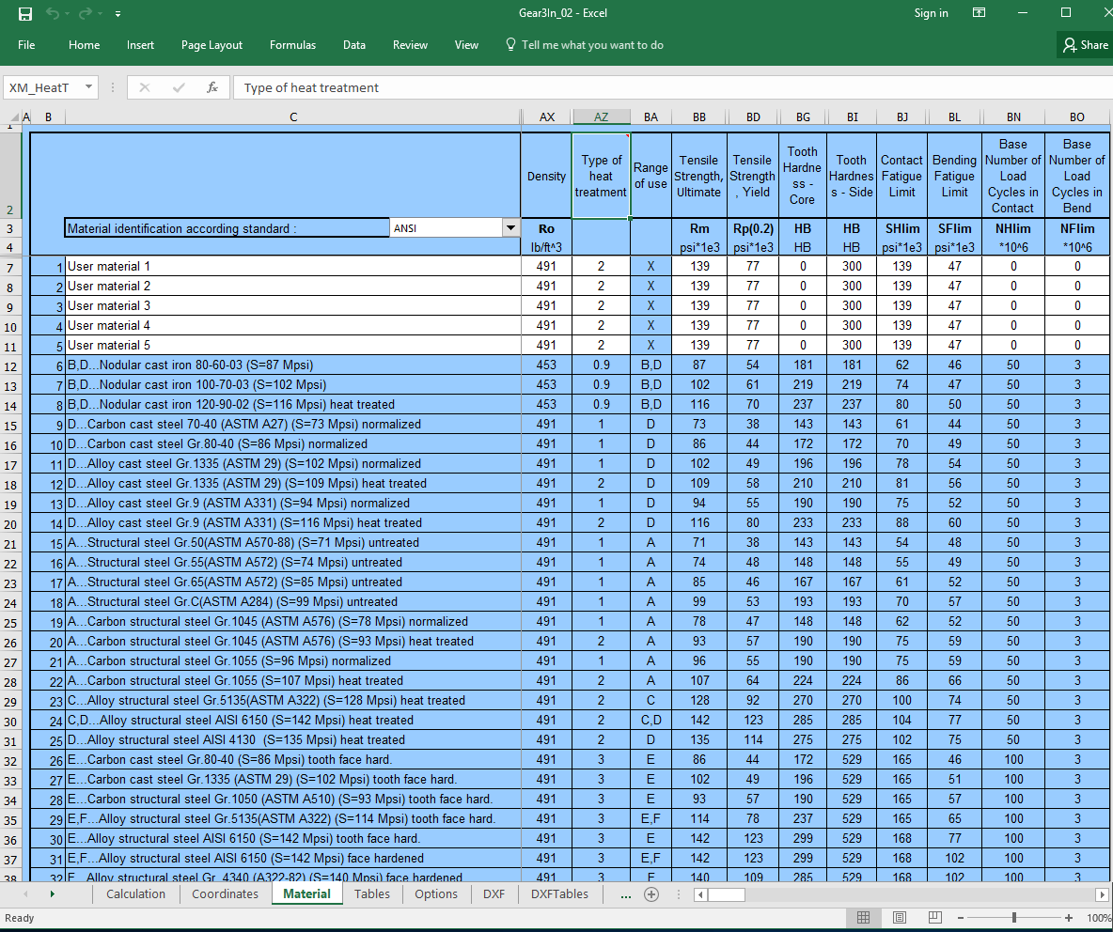This screenshot has width=1113, height=932.
Task: Select cell User material 1
Action: [293, 266]
